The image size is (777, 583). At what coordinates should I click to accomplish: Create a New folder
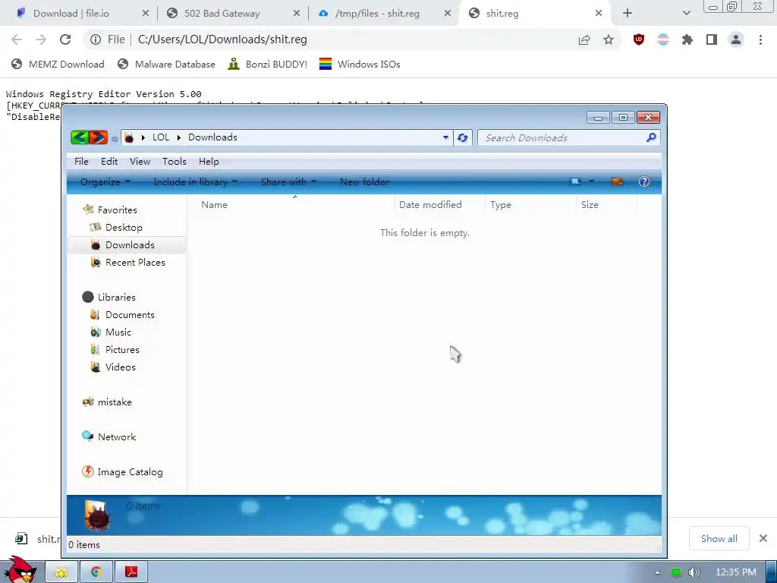pyautogui.click(x=364, y=182)
